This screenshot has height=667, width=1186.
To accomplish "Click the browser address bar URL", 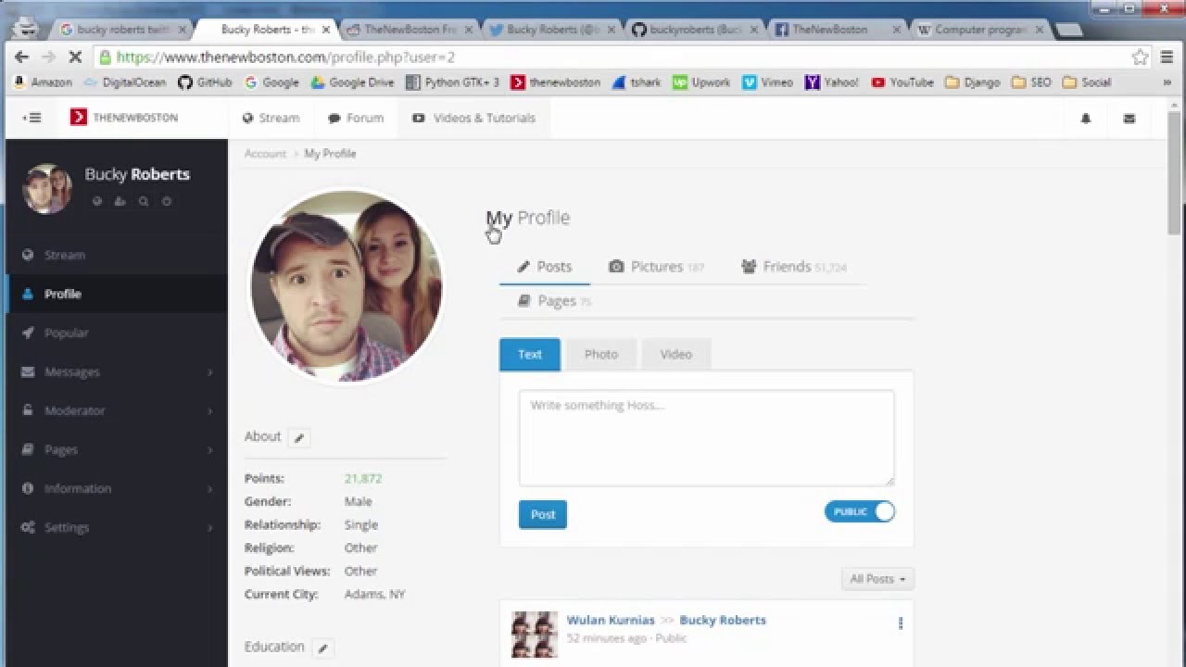I will click(x=285, y=57).
